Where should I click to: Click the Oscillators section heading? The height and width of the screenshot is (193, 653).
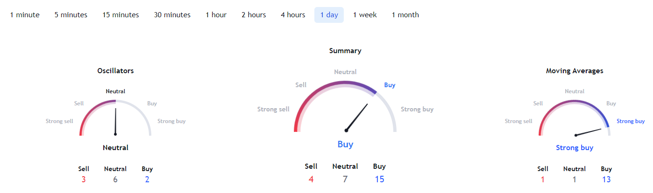[115, 71]
